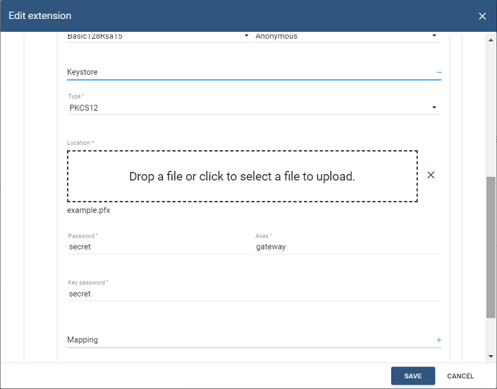497x389 pixels.
Task: Expand the Mapping section with plus icon
Action: pyautogui.click(x=438, y=340)
